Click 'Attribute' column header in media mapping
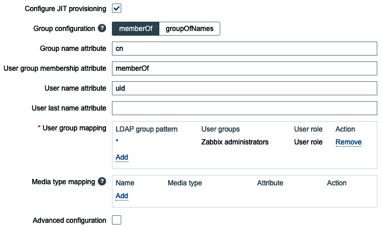 (270, 183)
